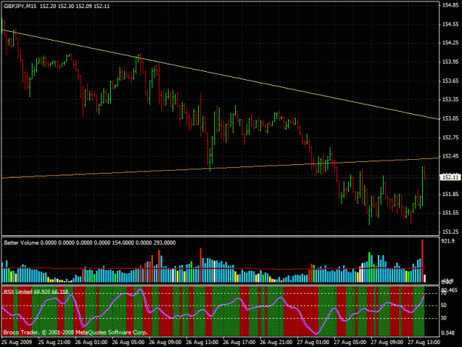This screenshot has width=462, height=347.
Task: Select the 25 Aug 21:00 time label
Action: pos(55,343)
